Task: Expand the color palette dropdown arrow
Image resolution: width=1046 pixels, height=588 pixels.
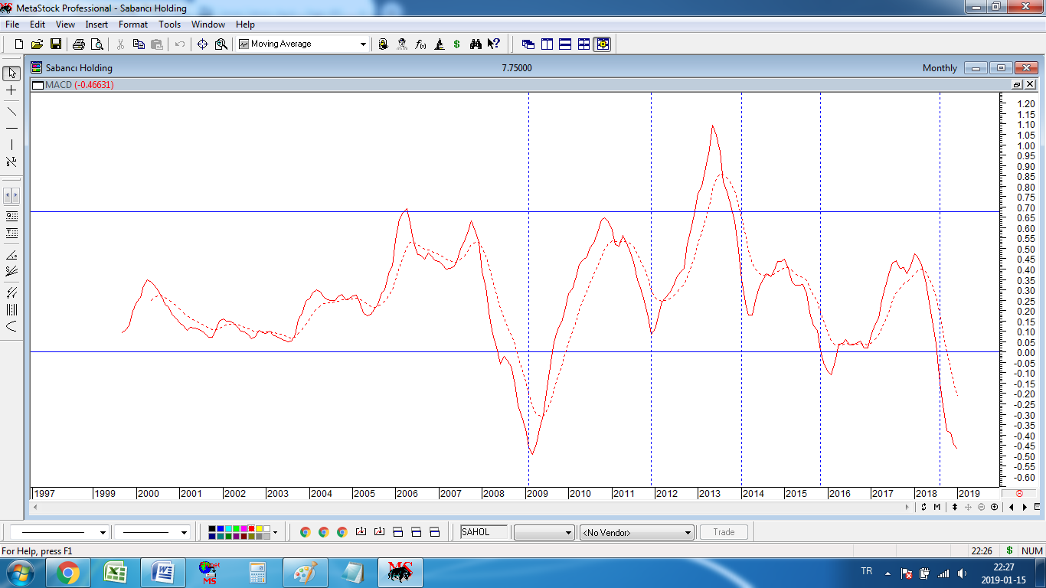Action: pyautogui.click(x=275, y=532)
